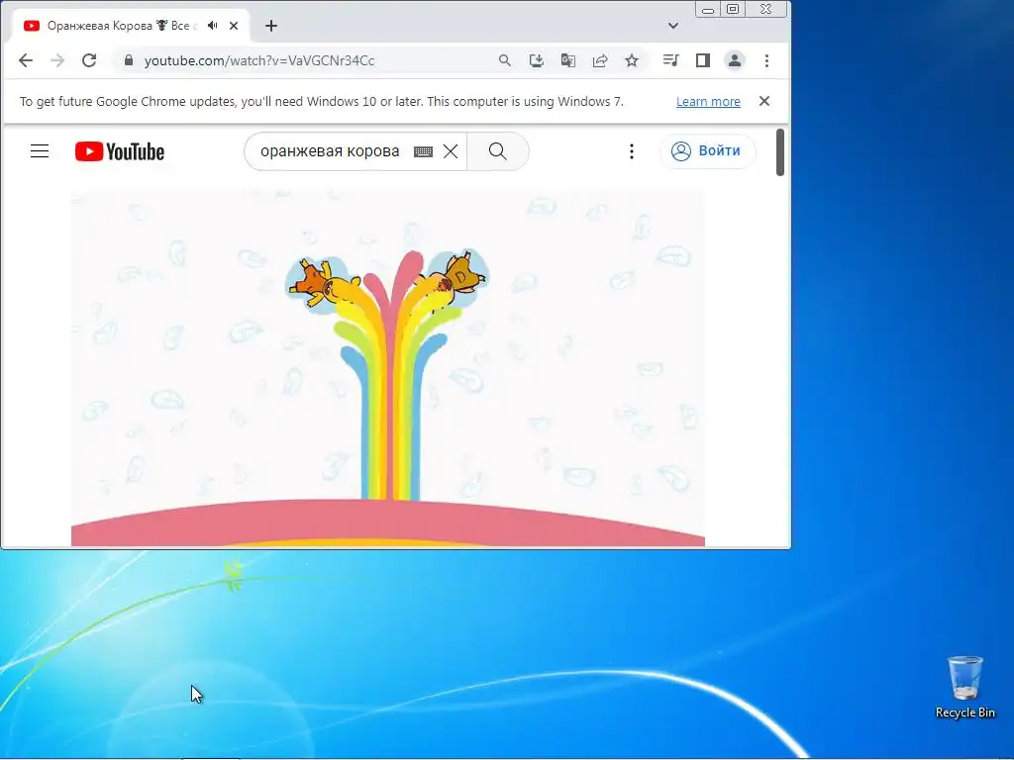Mute the tab via the speaker icon

tap(212, 26)
